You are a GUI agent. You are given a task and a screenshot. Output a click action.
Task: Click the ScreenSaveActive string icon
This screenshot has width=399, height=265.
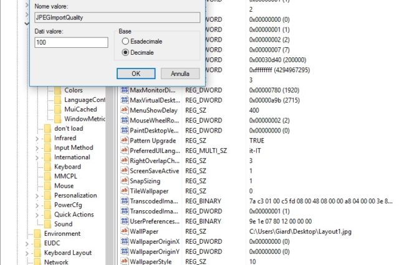coord(125,170)
